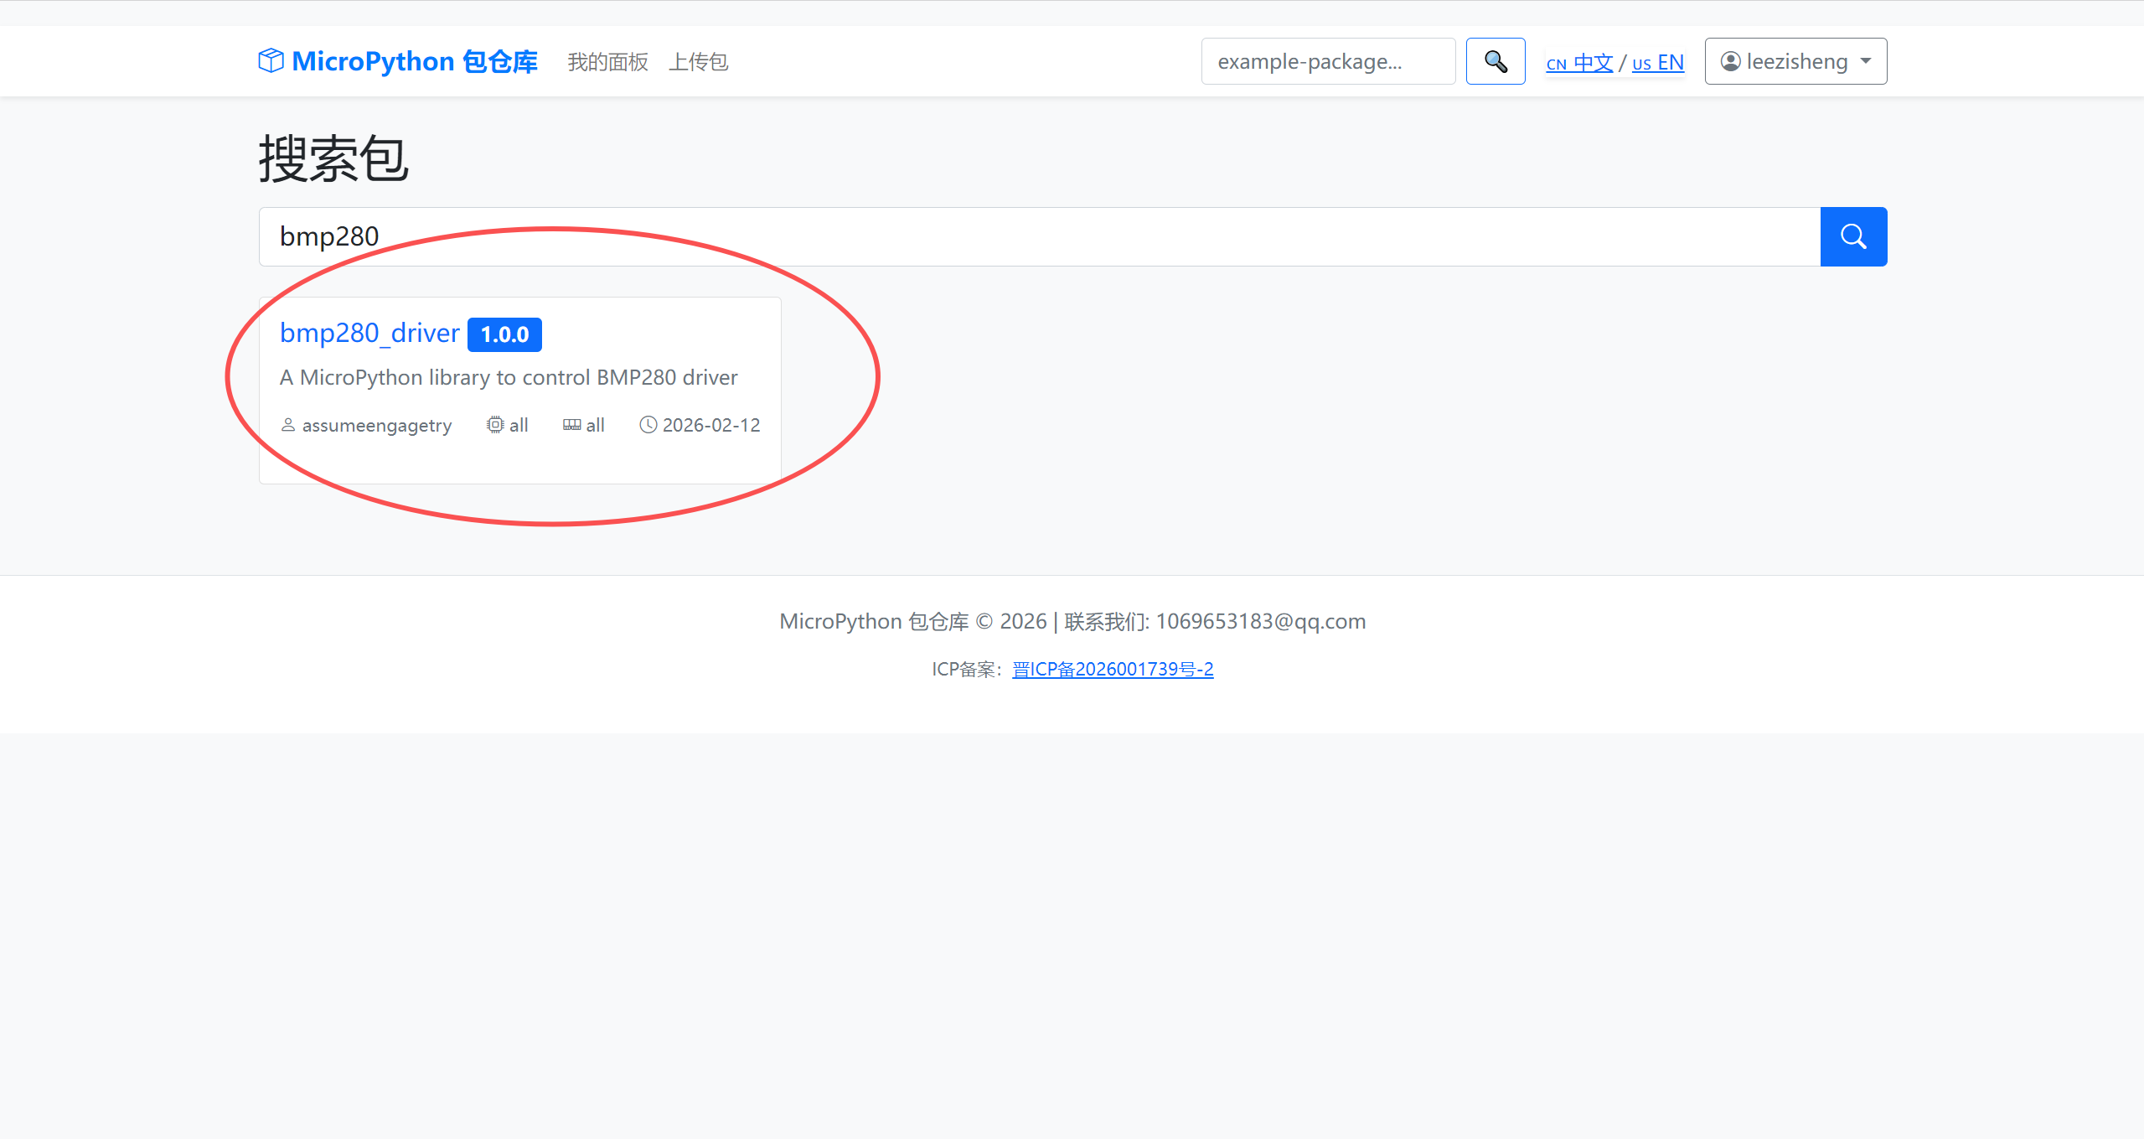Open the bmp280_driver package link

(369, 333)
